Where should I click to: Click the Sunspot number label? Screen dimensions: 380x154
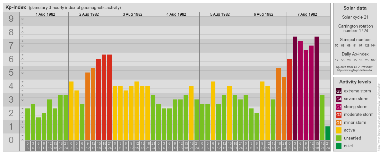(x=355, y=40)
